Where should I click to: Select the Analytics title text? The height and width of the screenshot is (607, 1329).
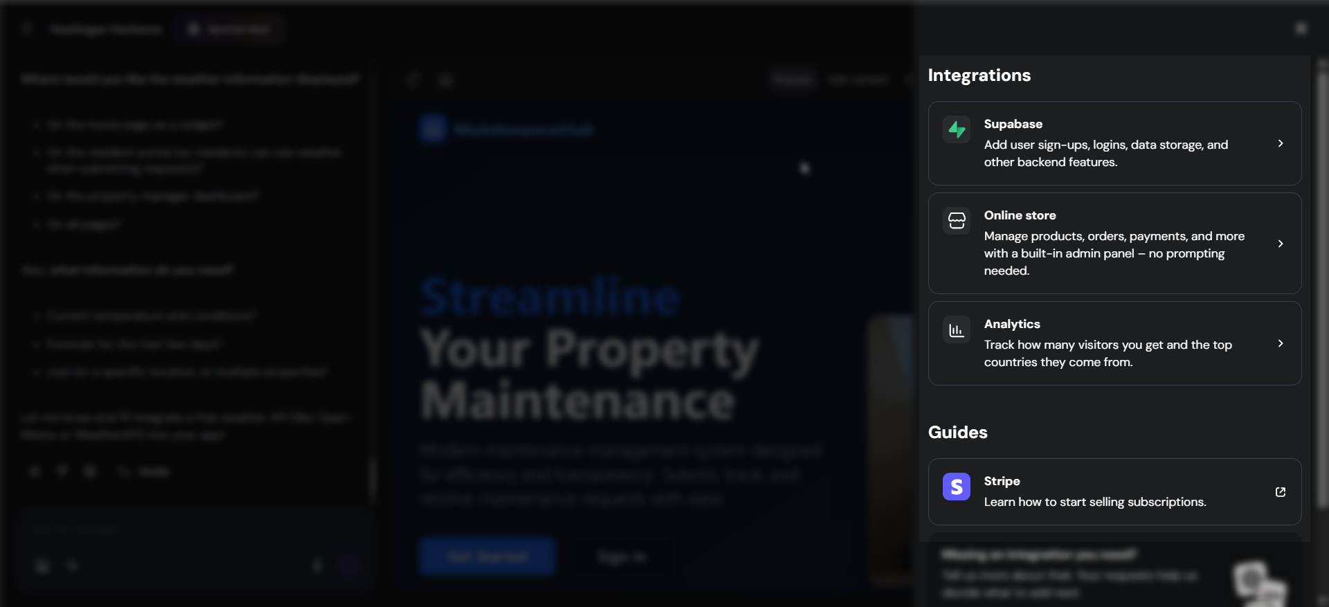click(1012, 324)
